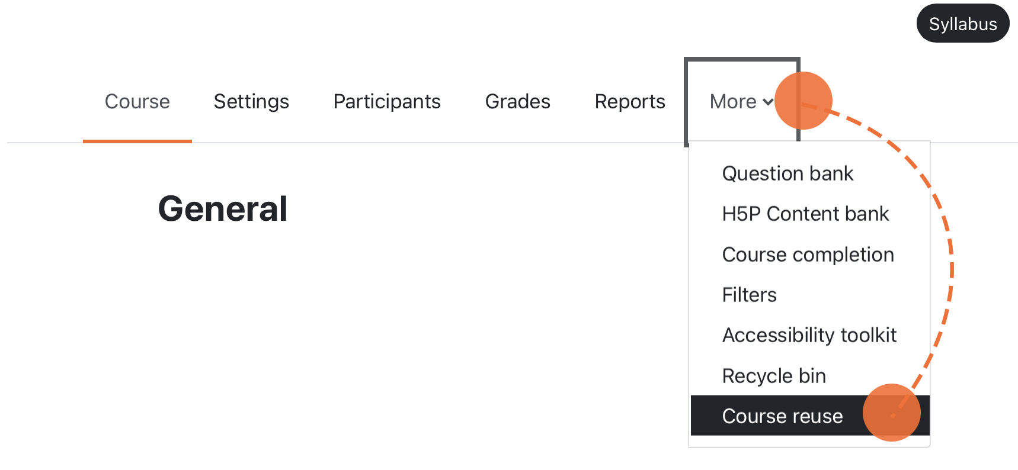Expand the More dropdown

pos(733,101)
